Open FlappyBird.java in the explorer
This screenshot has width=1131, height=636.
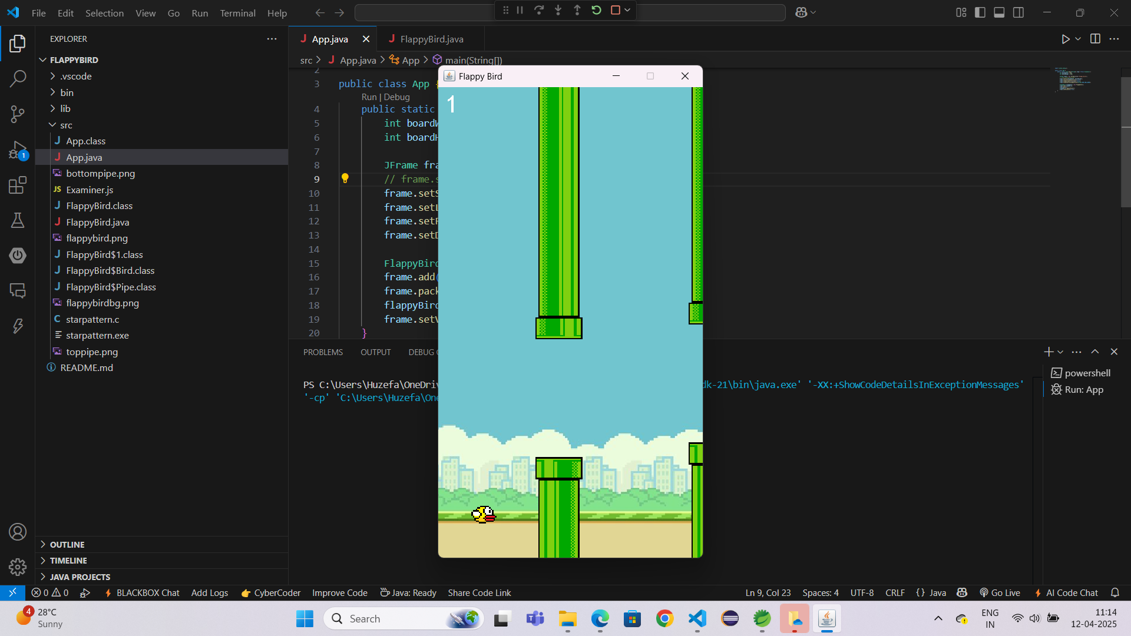98,222
